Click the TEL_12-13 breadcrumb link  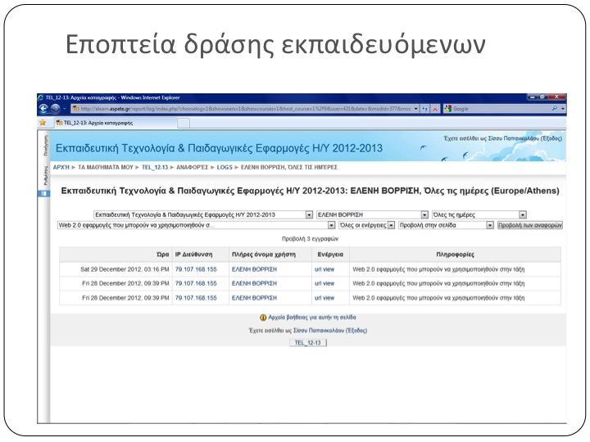point(155,167)
